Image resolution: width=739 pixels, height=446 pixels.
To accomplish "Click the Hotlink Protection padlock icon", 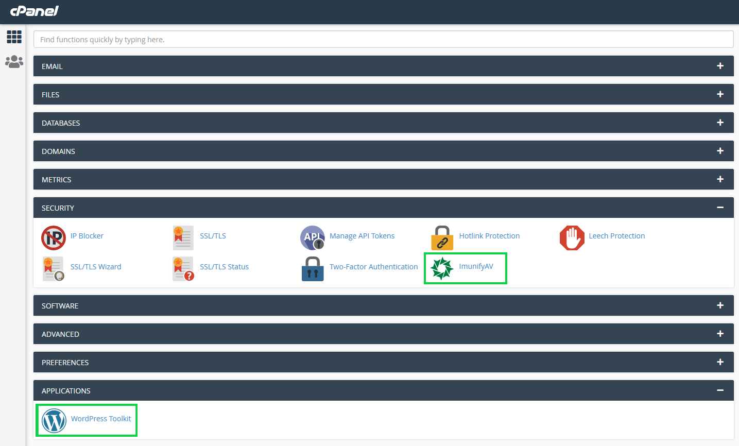I will tap(442, 238).
